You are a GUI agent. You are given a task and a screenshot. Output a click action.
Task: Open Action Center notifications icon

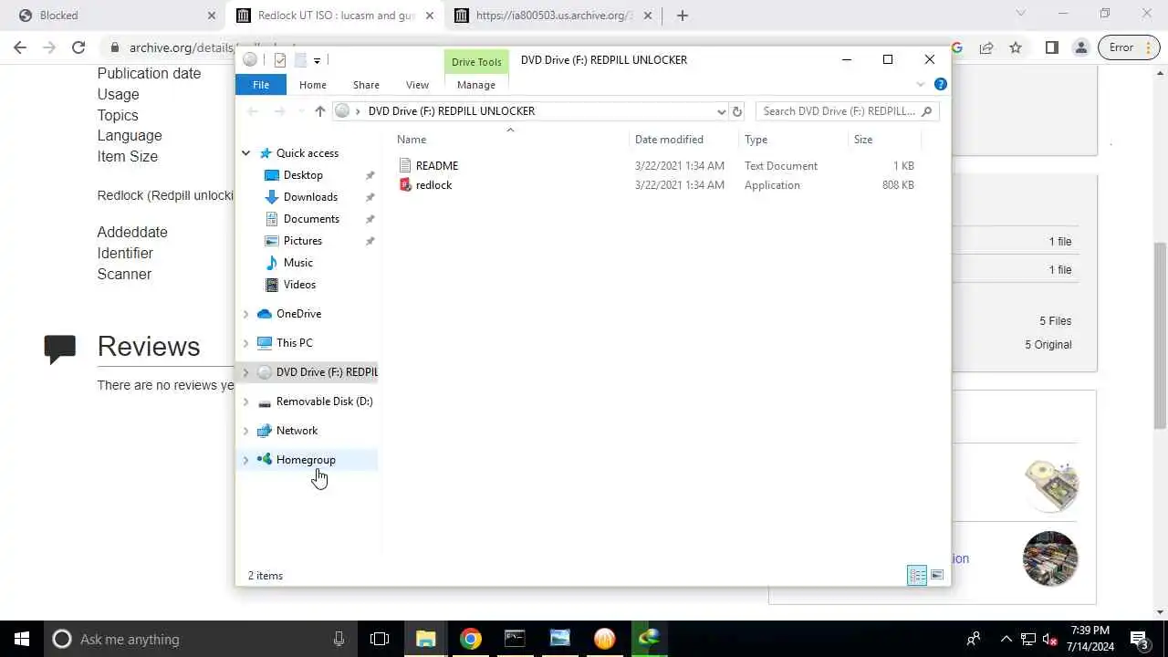click(x=1140, y=639)
